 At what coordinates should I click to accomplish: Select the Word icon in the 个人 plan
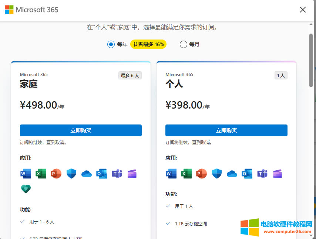pyautogui.click(x=171, y=174)
